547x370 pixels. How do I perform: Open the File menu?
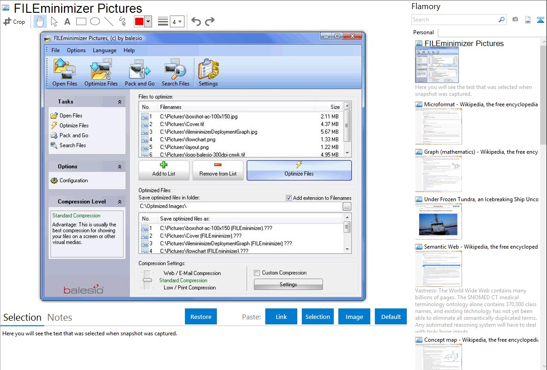(55, 50)
